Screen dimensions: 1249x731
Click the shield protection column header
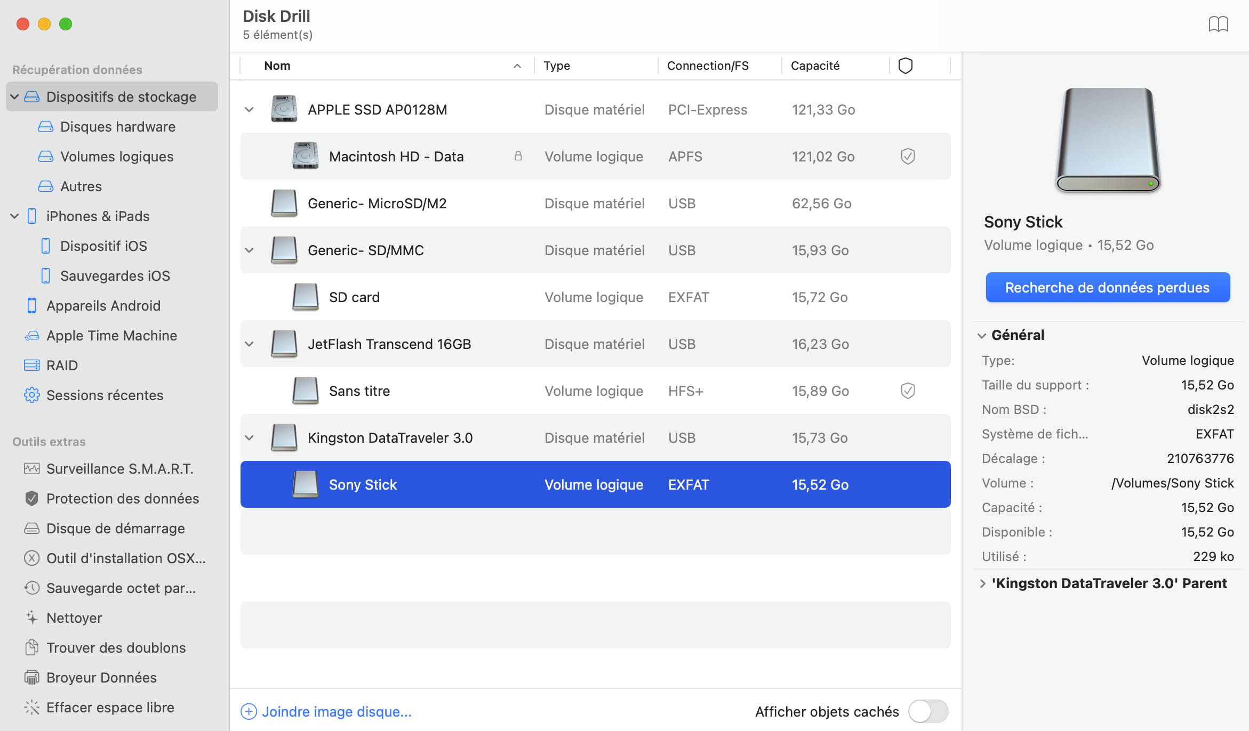point(905,66)
